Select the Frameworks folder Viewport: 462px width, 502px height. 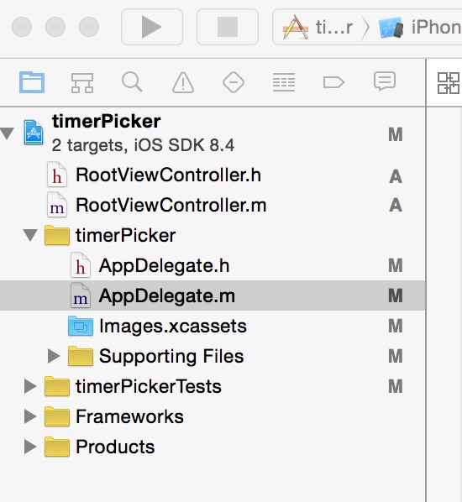(x=213, y=416)
